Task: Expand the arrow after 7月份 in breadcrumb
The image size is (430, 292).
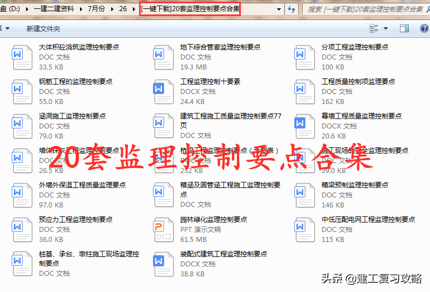Action: pyautogui.click(x=113, y=9)
